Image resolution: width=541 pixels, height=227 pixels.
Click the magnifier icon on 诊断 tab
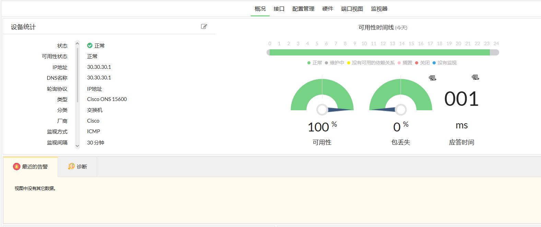click(71, 166)
